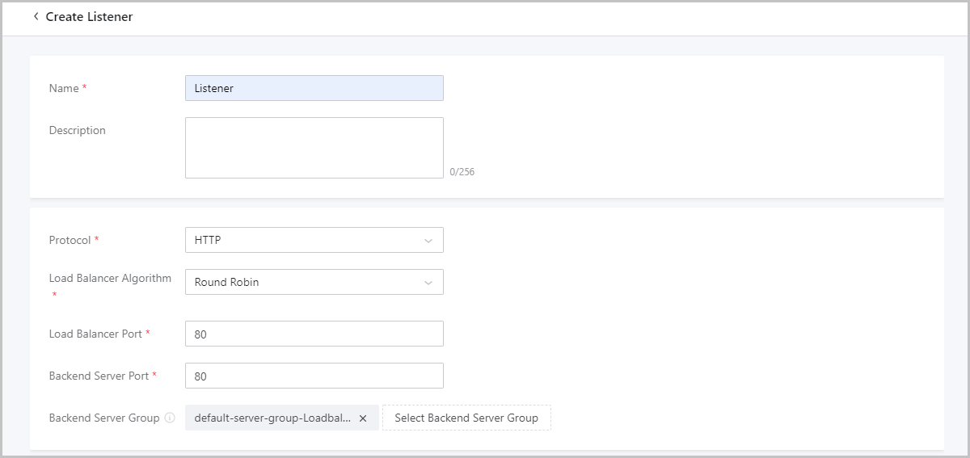
Task: Click the Name field label
Action: 64,88
